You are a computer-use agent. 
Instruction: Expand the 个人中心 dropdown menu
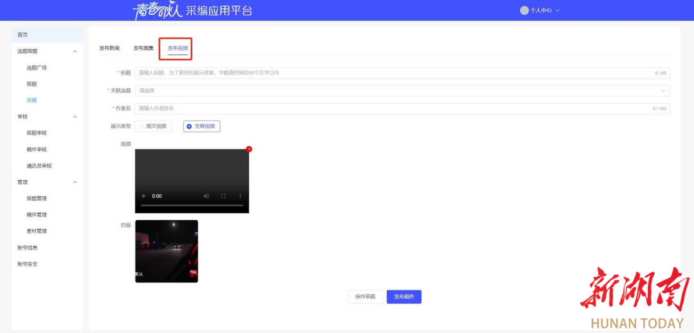click(x=545, y=10)
